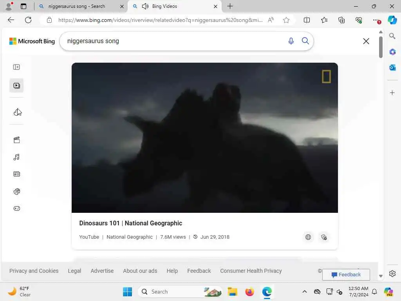Viewport: 401px width, 301px height.
Task: Go back to the previous page
Action: click(x=11, y=20)
